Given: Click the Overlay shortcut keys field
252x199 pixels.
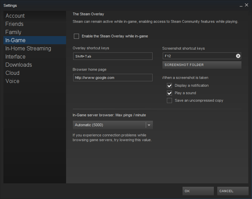Looking at the screenshot, I should 113,56.
